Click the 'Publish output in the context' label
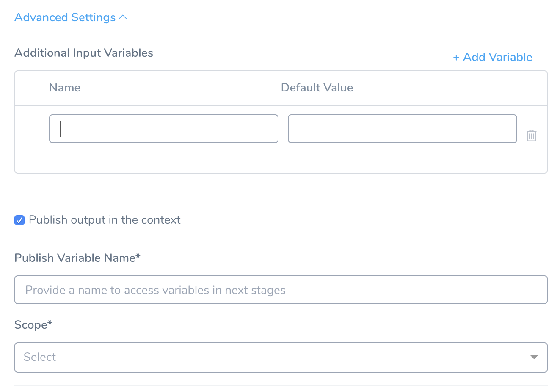This screenshot has height=388, width=557. [x=105, y=220]
